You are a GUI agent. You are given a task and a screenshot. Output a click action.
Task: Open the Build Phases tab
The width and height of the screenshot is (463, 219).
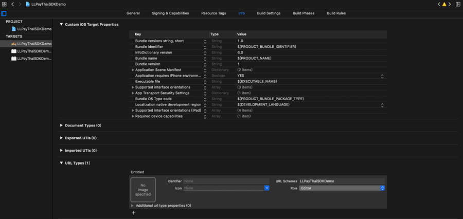[304, 13]
